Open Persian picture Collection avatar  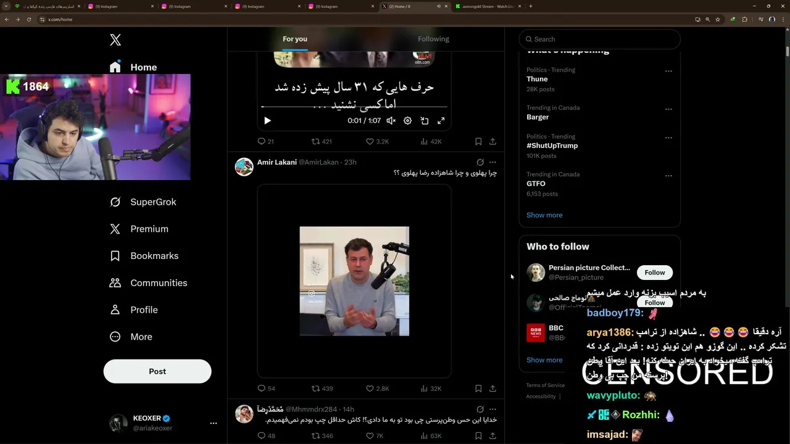pyautogui.click(x=536, y=273)
